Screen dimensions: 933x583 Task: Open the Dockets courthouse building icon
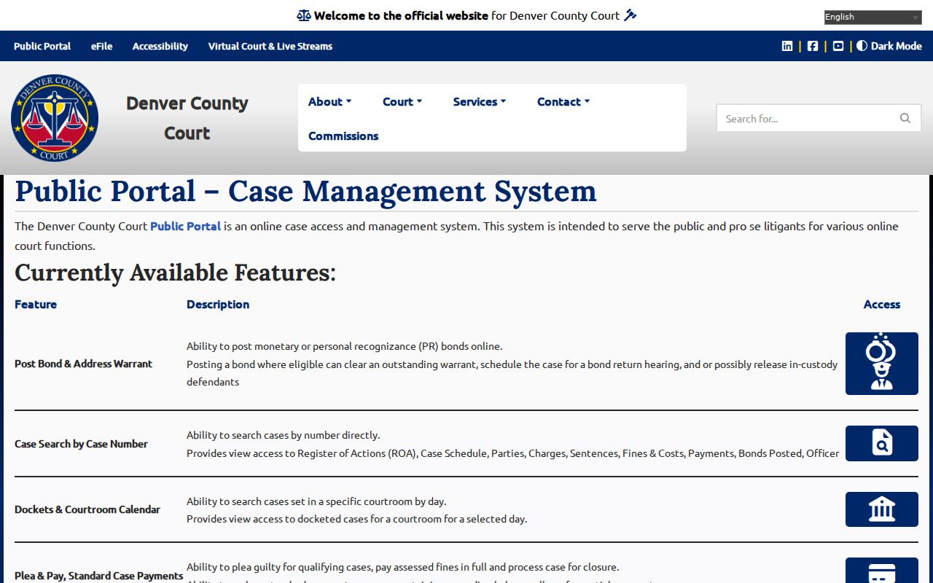click(x=882, y=509)
